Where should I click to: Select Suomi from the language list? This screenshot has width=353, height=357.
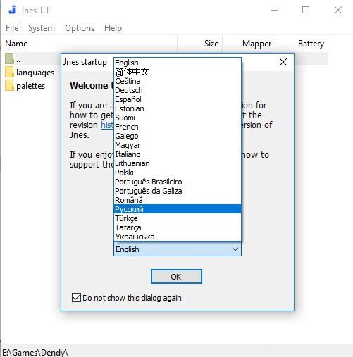coord(178,118)
